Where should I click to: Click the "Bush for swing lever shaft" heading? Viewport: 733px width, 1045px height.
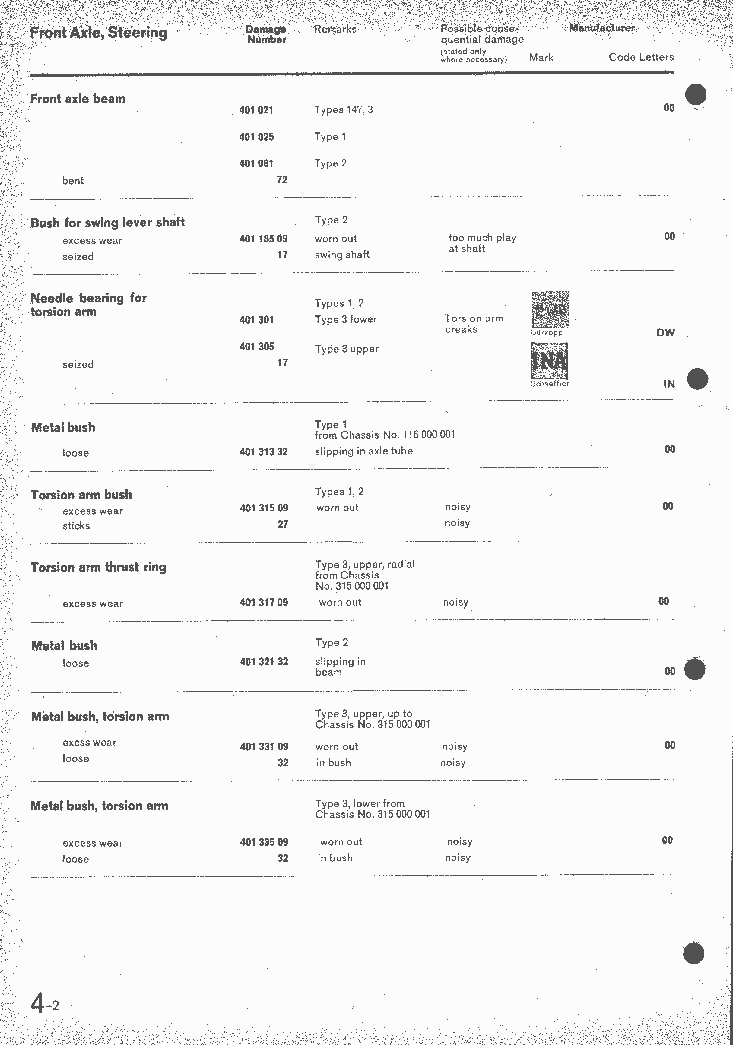coord(107,223)
